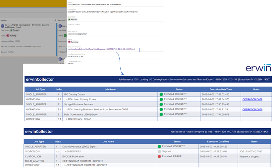This screenshot has width=273, height=168.
Task: Click red ERROR status dot for EVOLVE Publication row
Action: pos(159,156)
